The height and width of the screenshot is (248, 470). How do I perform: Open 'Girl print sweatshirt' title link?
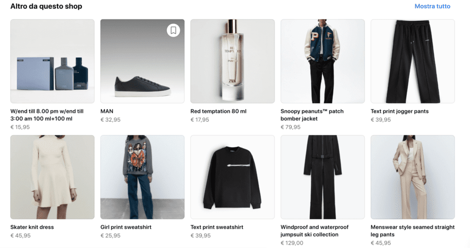pyautogui.click(x=126, y=227)
